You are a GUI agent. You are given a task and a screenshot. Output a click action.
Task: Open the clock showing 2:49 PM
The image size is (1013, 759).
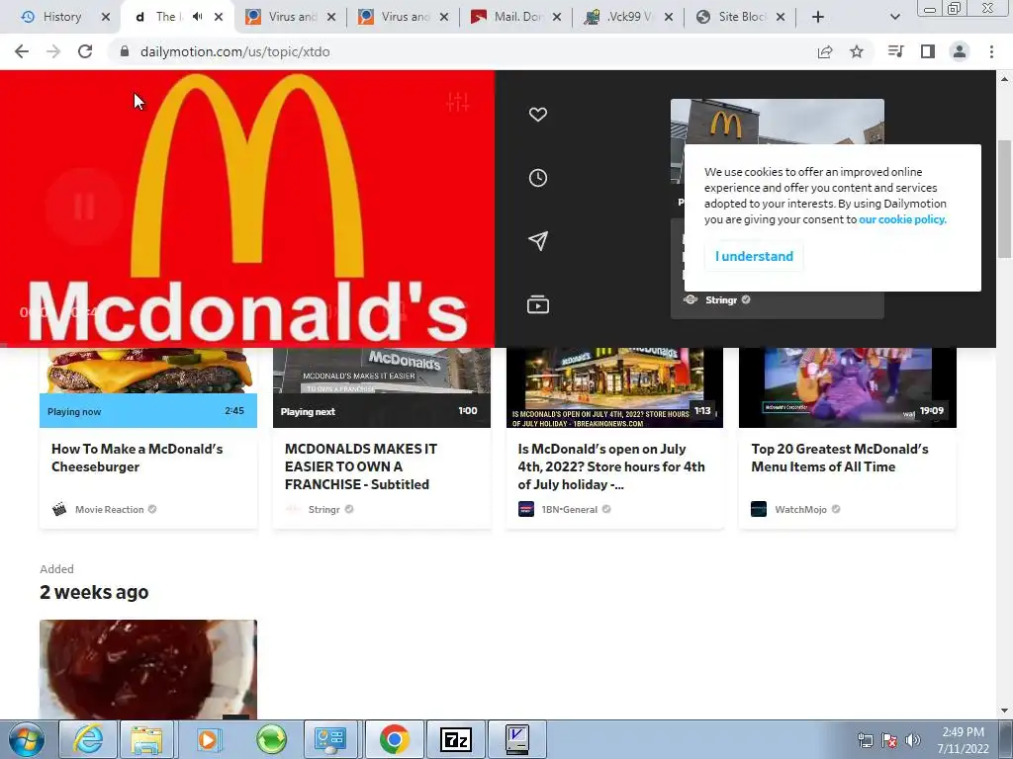[963, 740]
